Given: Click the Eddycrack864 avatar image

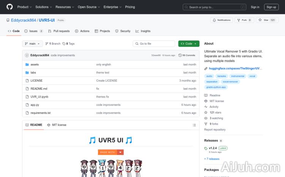Looking at the screenshot, I should click(27, 55).
